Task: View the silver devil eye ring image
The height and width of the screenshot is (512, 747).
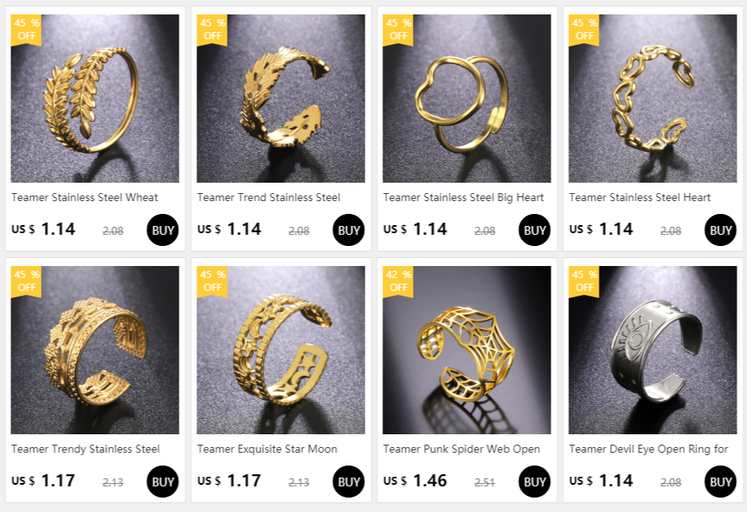Action: point(652,350)
